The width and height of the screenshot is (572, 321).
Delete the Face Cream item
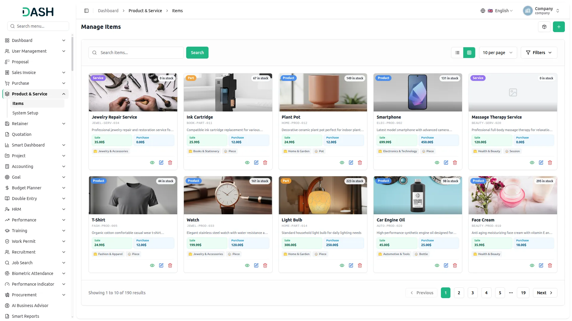click(550, 265)
